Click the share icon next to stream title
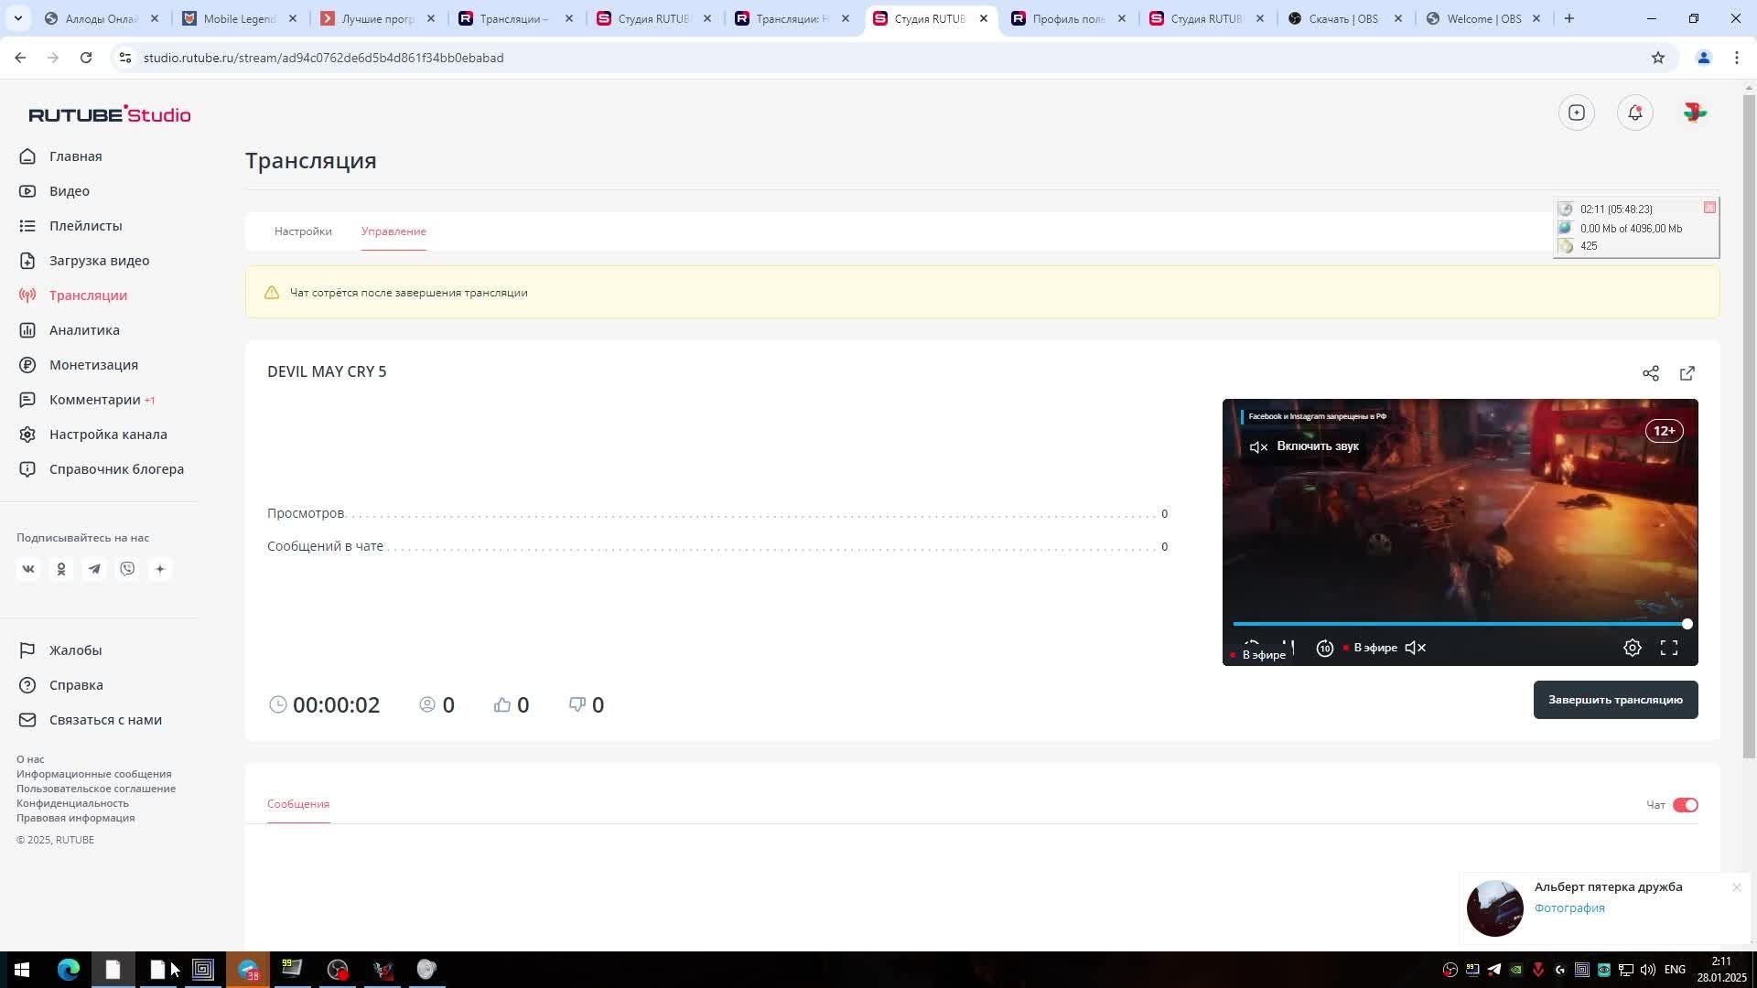1757x988 pixels. pyautogui.click(x=1650, y=373)
